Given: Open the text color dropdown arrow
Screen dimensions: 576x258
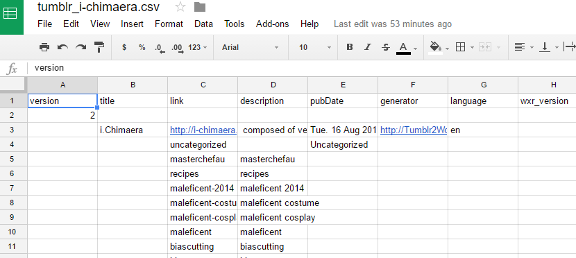Looking at the screenshot, I should click(415, 48).
